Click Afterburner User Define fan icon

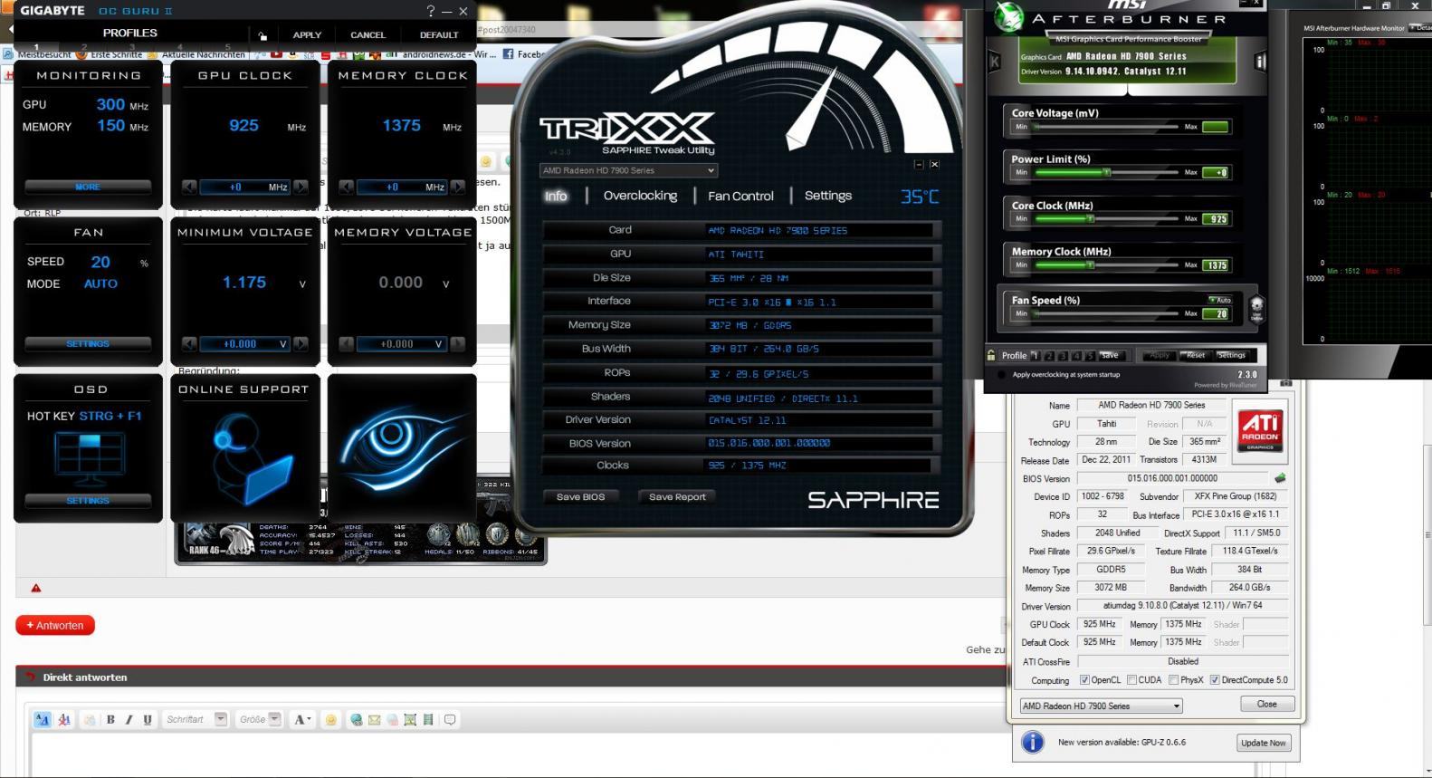[x=1255, y=309]
